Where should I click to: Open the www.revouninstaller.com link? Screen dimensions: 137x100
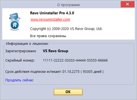click(50, 20)
